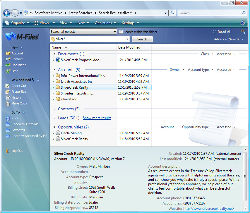This screenshot has height=213, width=250.
Task: Expand the Silverleaf Resorts Inc. row
Action: coord(53,93)
